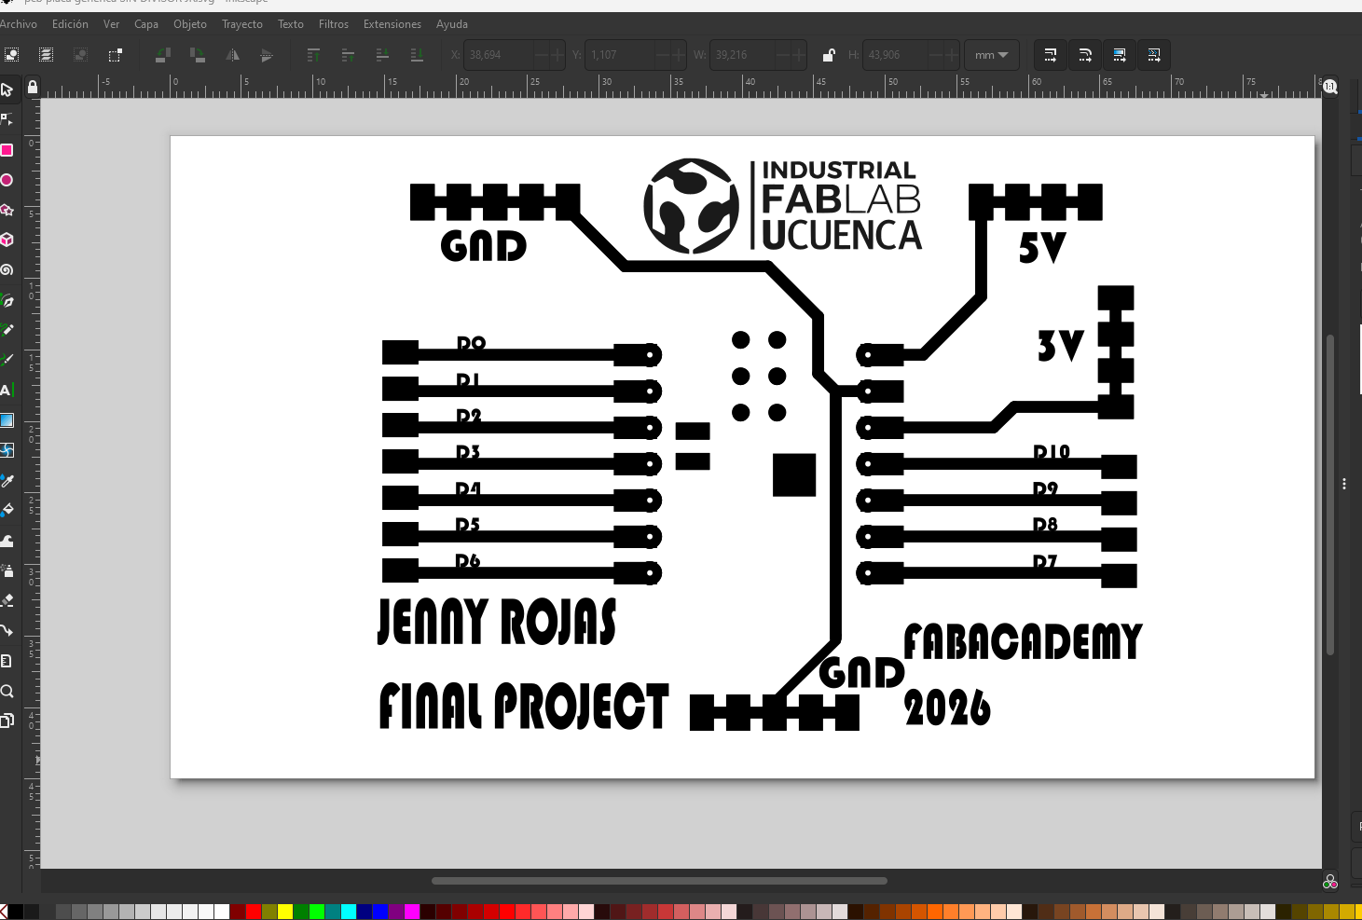This screenshot has height=920, width=1362.
Task: Select the Tweak tool
Action: pyautogui.click(x=7, y=541)
